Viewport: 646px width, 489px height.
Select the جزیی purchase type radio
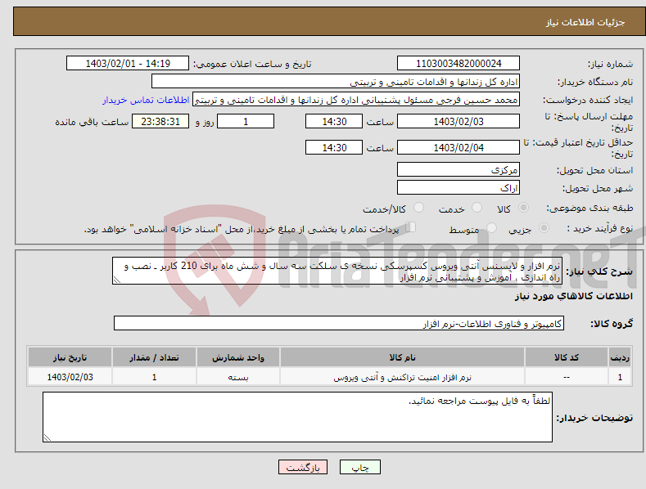[x=544, y=227]
